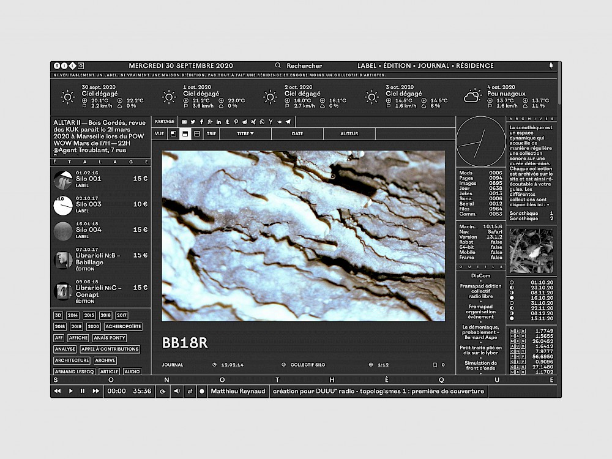Filter by the ARCHITECTURE tag
The height and width of the screenshot is (459, 612).
pos(72,360)
